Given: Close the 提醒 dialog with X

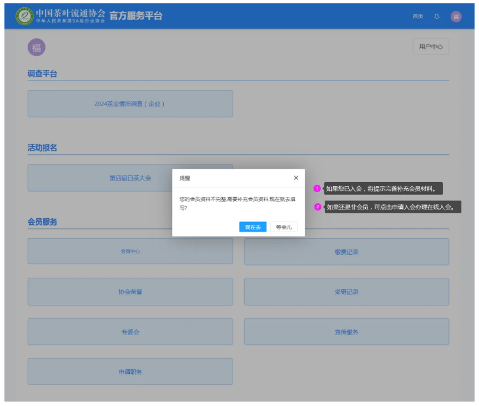Looking at the screenshot, I should [295, 178].
